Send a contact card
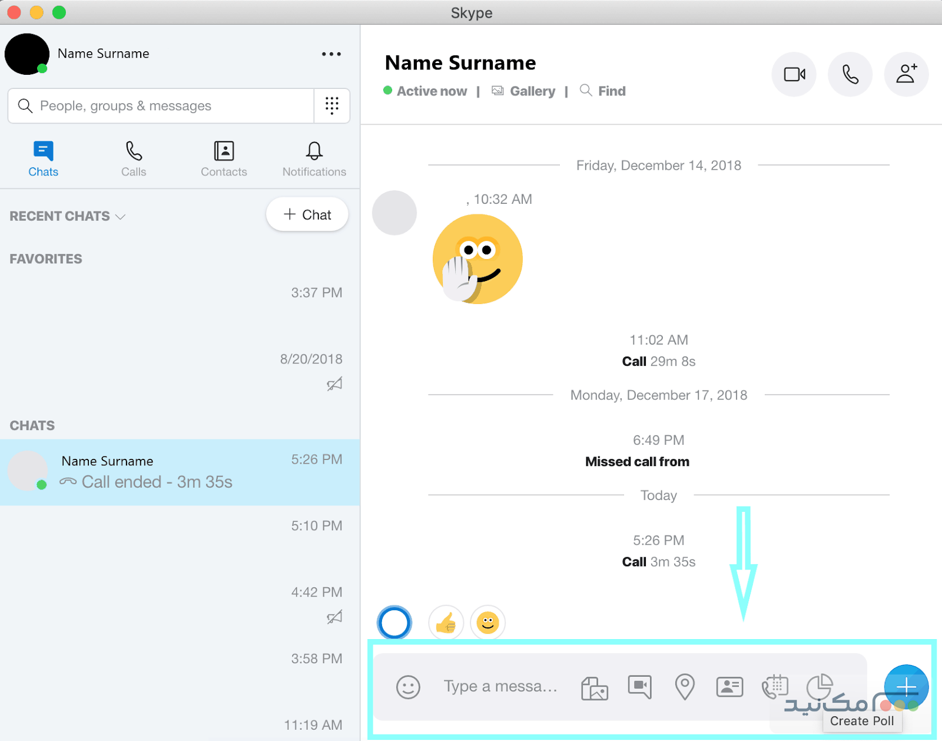The height and width of the screenshot is (741, 942). point(729,686)
